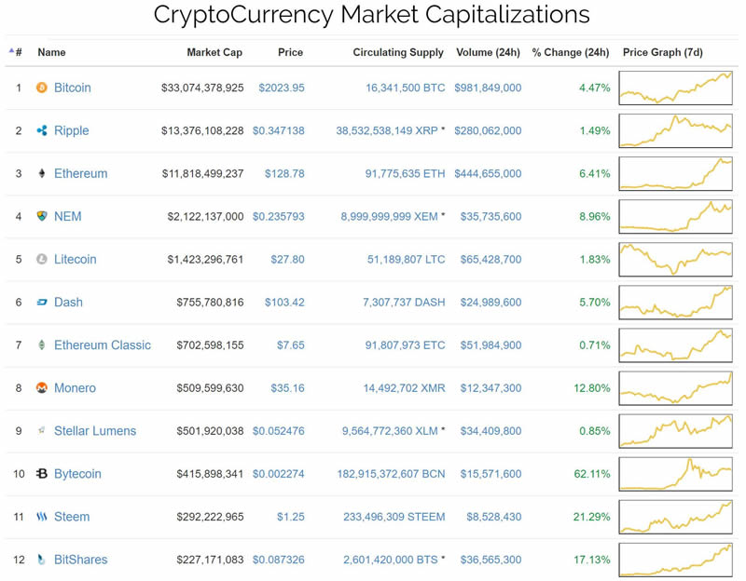Image resolution: width=746 pixels, height=581 pixels.
Task: Click Bitcoin price $2023.95 link
Action: point(282,88)
